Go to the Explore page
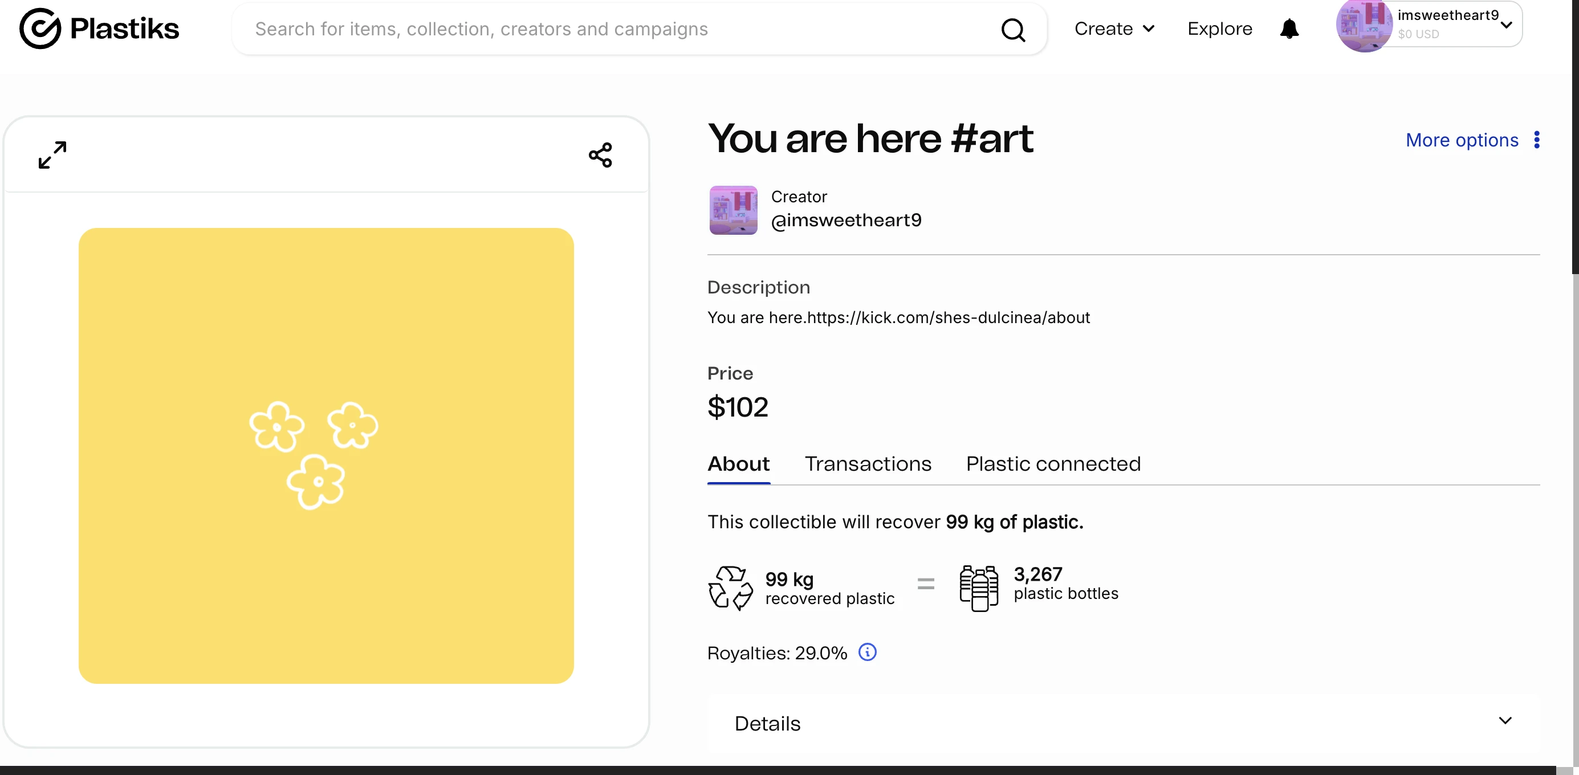Screen dimensions: 1579x775 pyautogui.click(x=1219, y=29)
